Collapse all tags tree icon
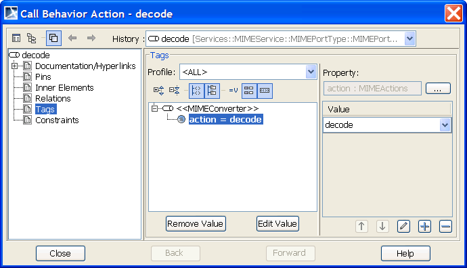The image size is (467, 268). [x=174, y=90]
